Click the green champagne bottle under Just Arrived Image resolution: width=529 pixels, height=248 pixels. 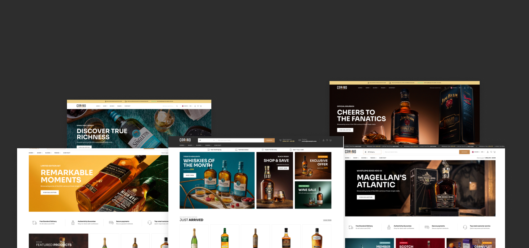[194, 238]
